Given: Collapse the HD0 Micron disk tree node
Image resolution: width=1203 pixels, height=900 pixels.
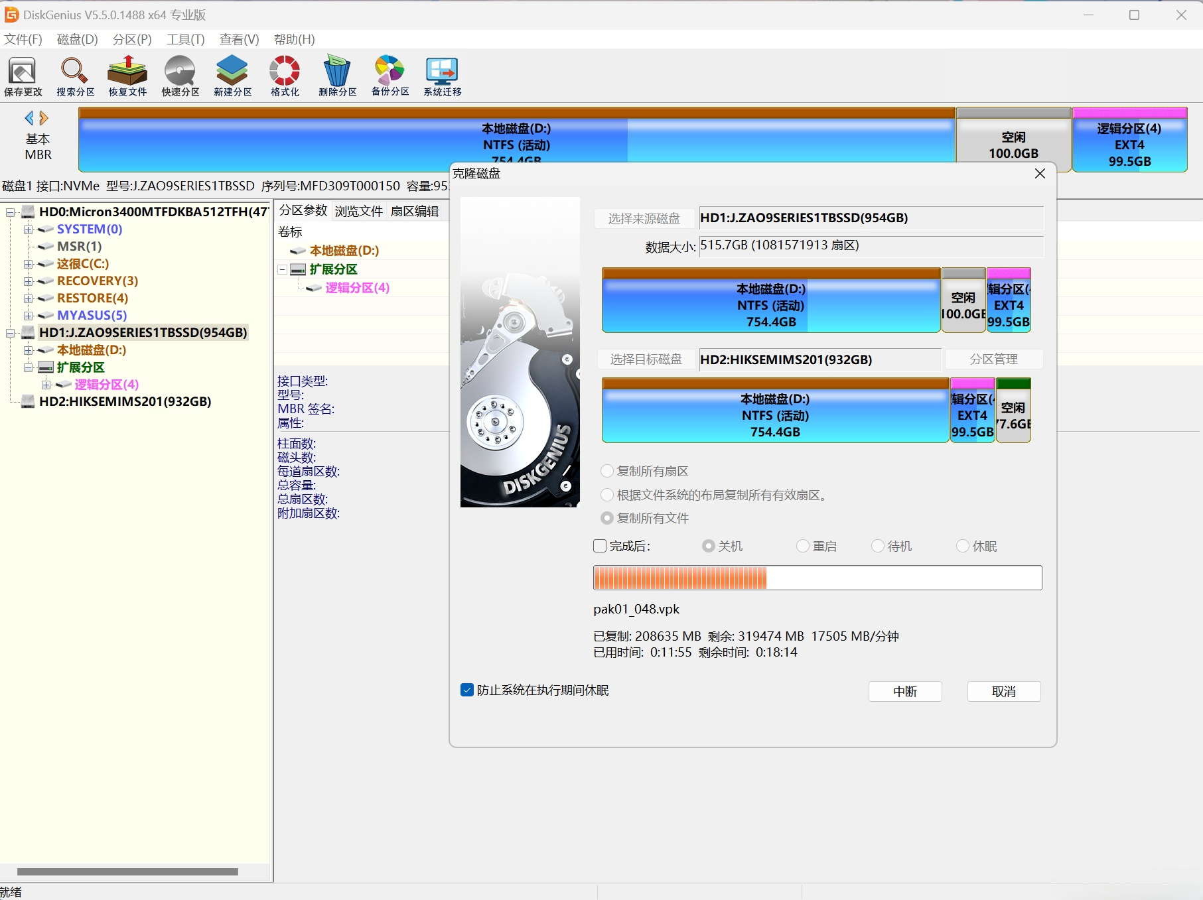Looking at the screenshot, I should coord(11,212).
